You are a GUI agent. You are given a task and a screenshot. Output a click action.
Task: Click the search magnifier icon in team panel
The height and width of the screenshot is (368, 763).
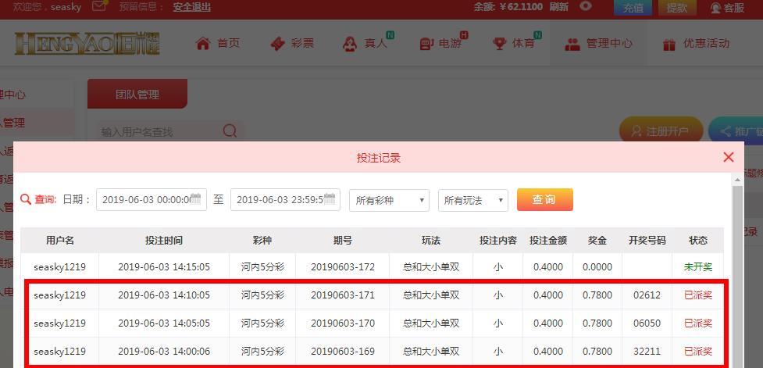230,130
